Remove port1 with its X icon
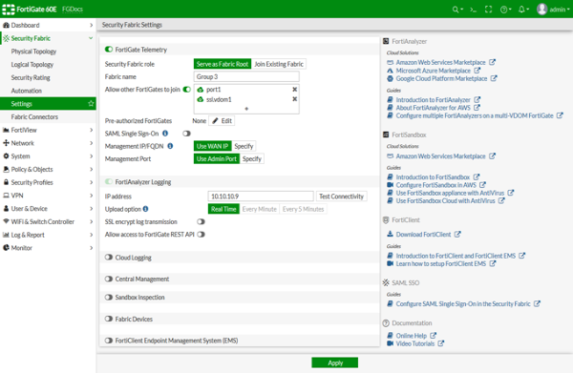Viewport: 573px width, 373px height. pos(294,90)
